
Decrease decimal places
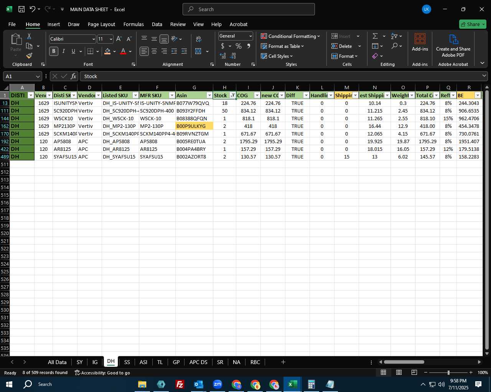pos(233,56)
